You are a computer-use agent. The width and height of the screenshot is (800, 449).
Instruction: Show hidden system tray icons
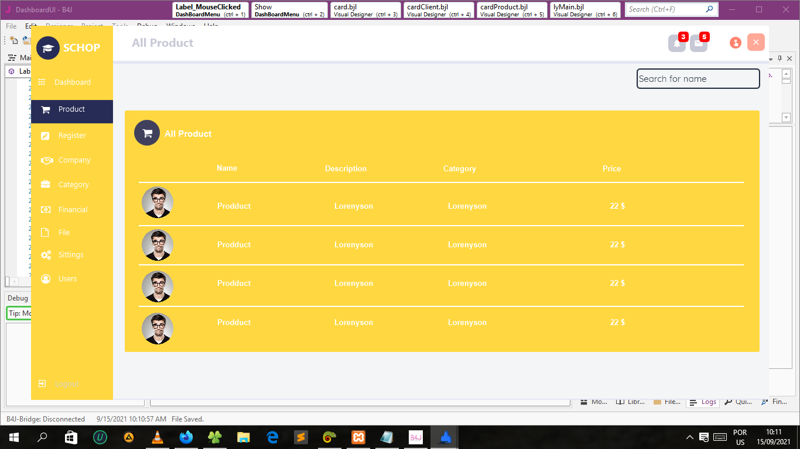point(690,437)
